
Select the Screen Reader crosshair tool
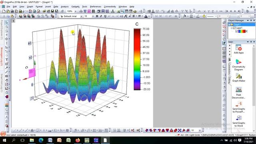tap(6, 35)
